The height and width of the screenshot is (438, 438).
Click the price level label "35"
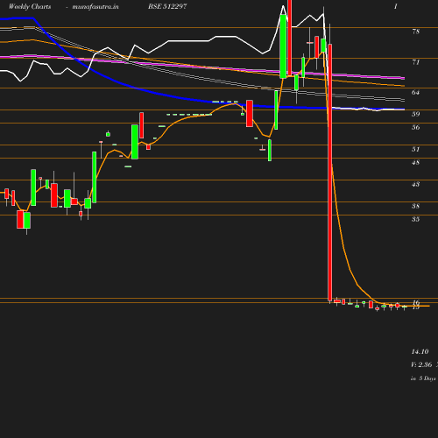pos(416,219)
